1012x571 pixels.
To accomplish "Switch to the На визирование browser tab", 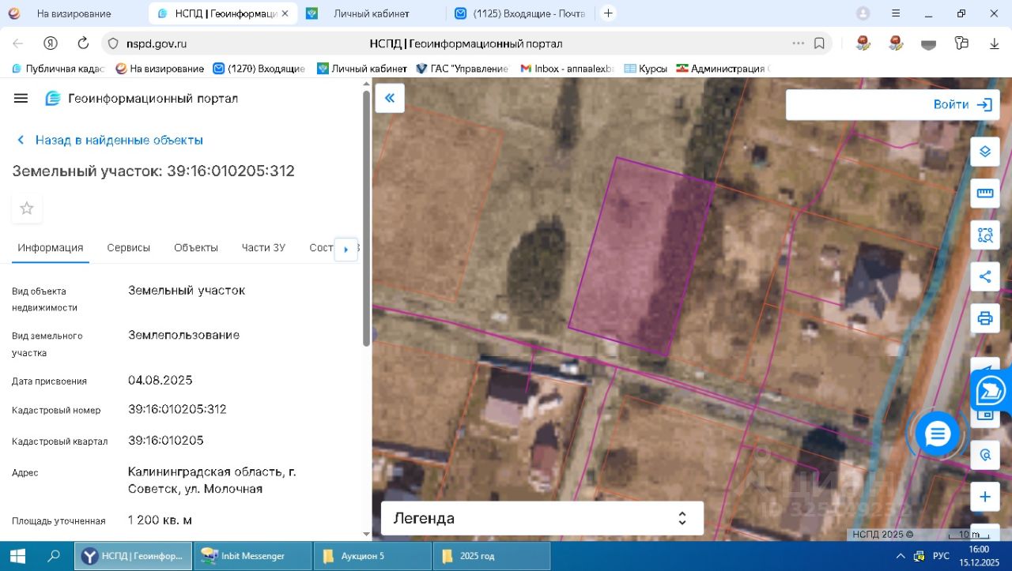I will [x=74, y=13].
